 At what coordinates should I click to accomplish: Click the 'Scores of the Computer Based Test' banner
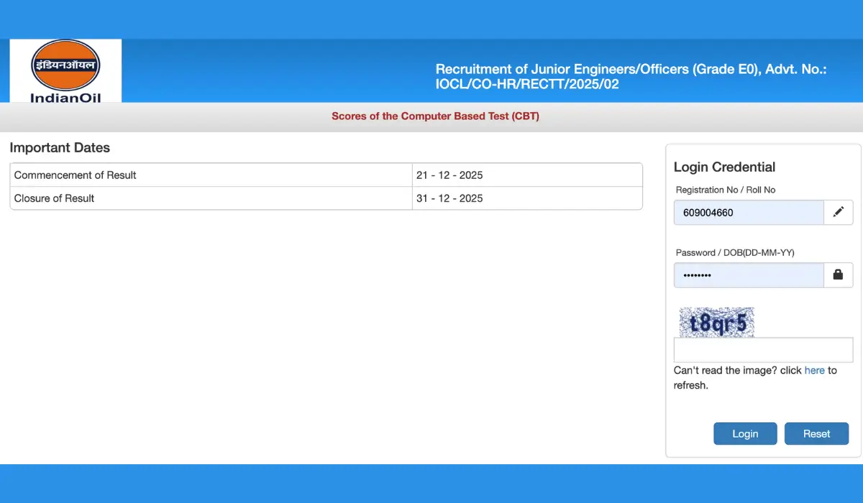point(435,116)
